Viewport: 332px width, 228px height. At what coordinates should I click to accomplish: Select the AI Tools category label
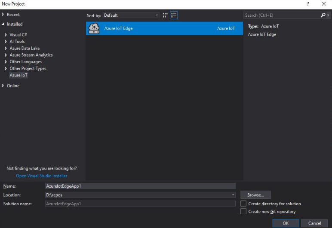click(x=17, y=41)
